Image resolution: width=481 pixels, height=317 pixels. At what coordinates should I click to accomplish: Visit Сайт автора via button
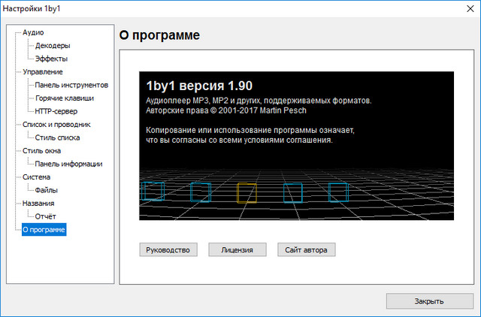tap(307, 250)
